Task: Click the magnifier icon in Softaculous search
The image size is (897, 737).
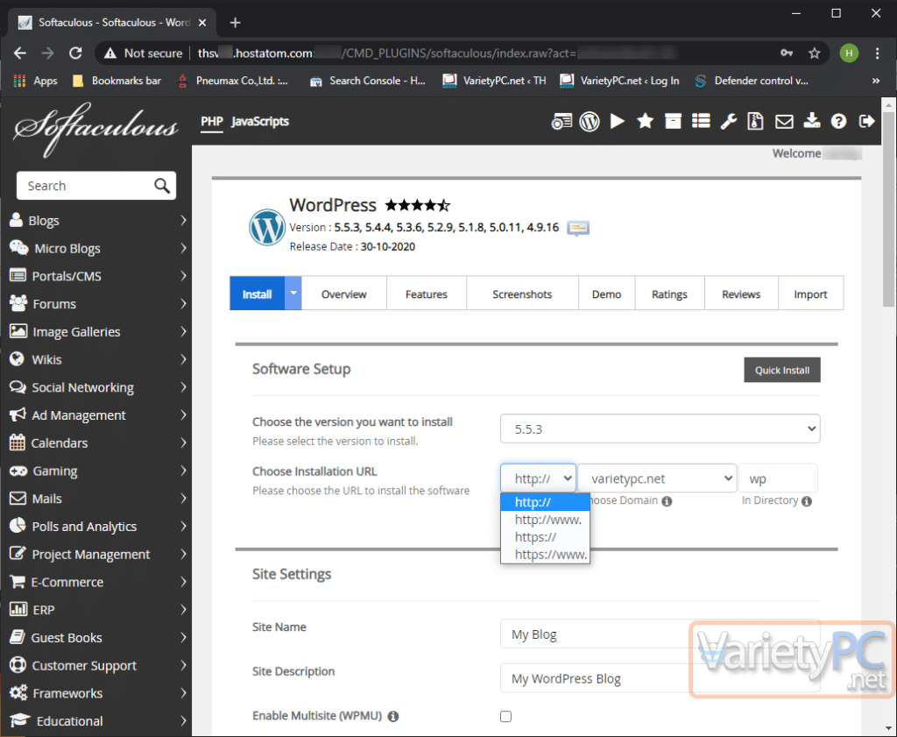Action: point(162,186)
